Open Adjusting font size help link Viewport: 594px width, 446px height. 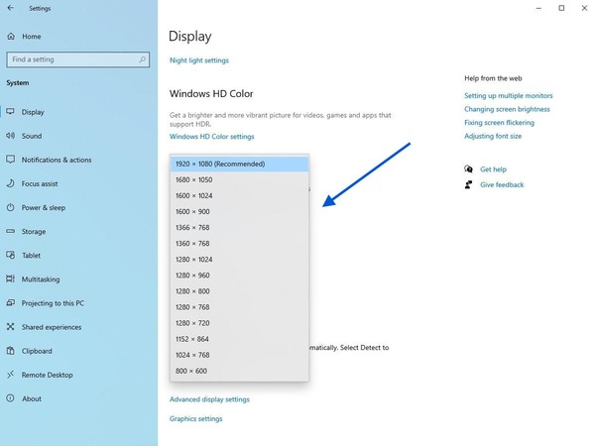493,136
